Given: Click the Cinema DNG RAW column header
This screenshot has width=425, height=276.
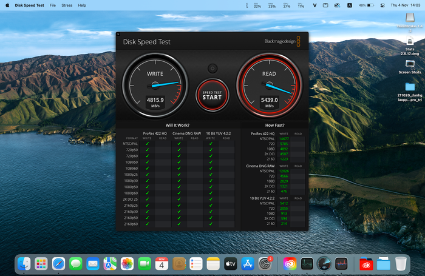Looking at the screenshot, I should [186, 133].
